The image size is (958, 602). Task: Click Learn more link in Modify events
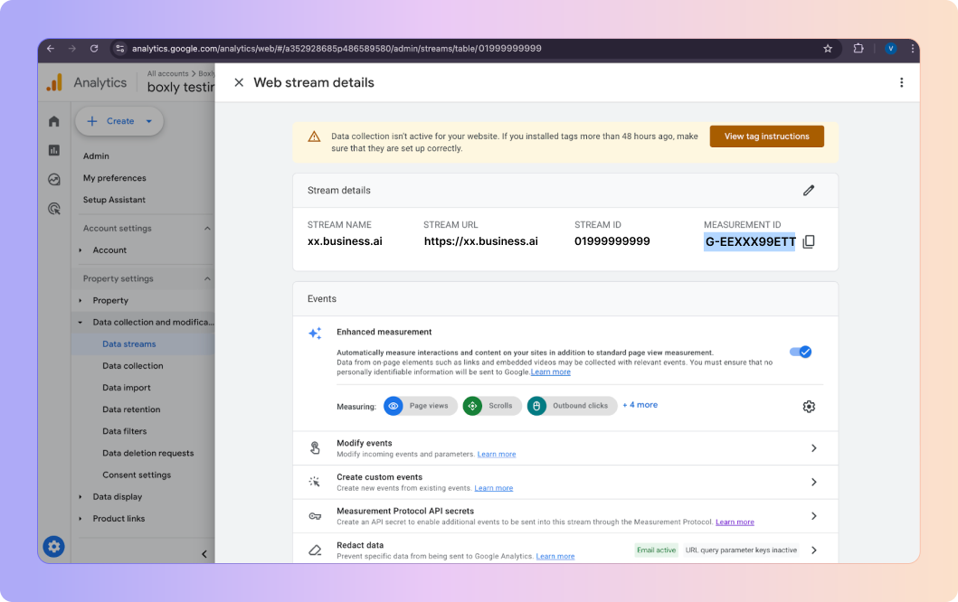[x=496, y=455]
